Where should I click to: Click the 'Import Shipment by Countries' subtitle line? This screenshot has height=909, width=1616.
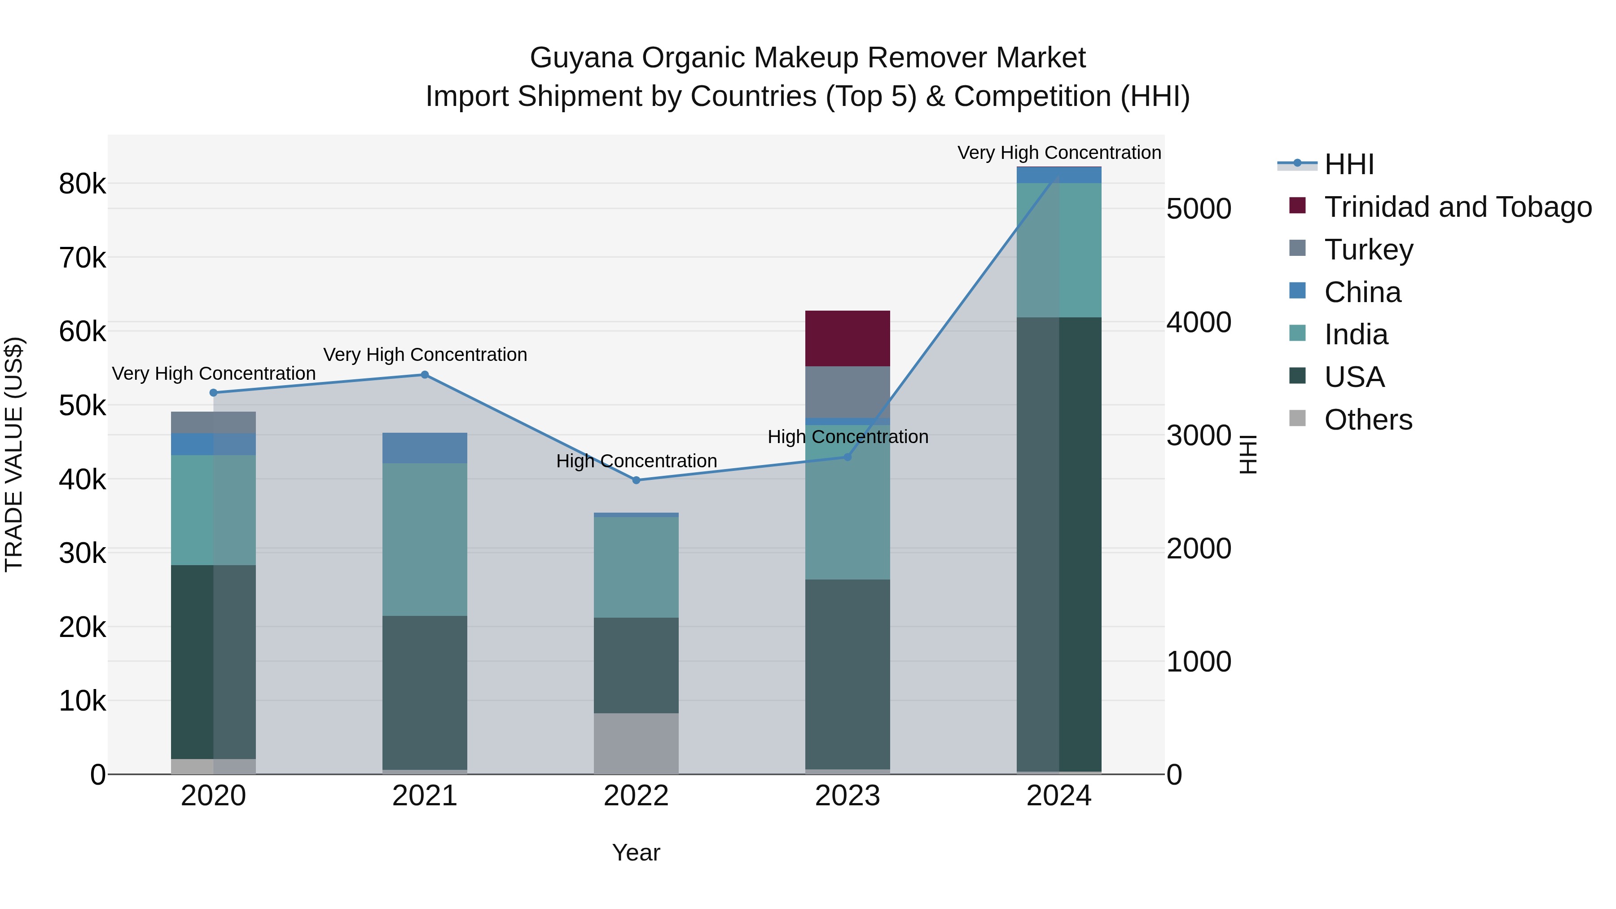[808, 97]
